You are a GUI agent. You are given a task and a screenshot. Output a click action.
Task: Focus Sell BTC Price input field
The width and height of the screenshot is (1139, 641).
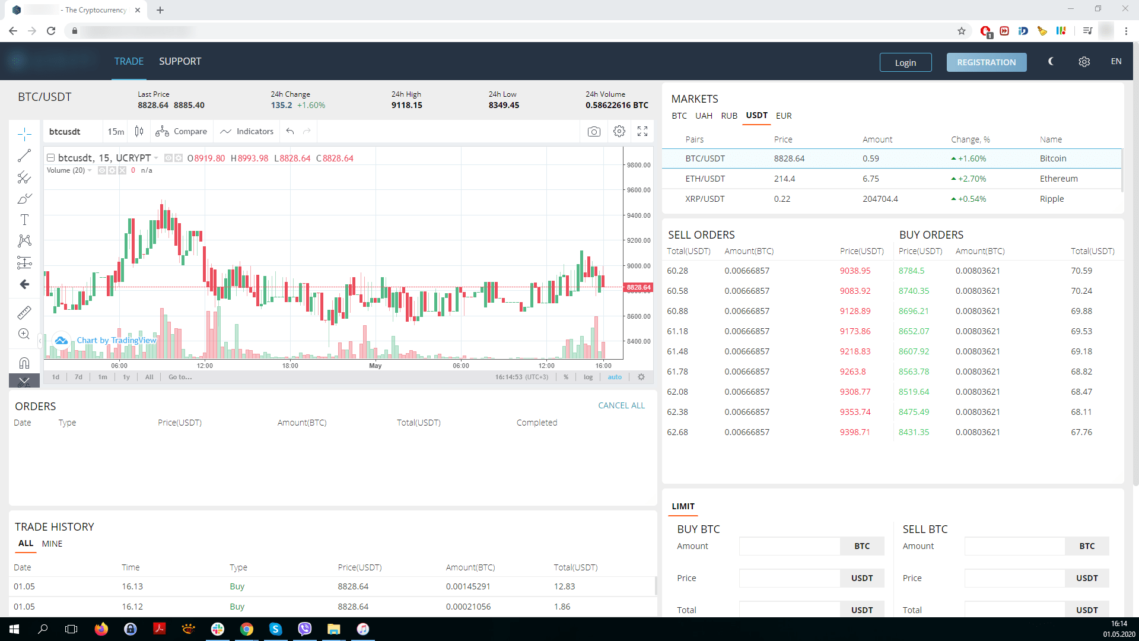1014,578
